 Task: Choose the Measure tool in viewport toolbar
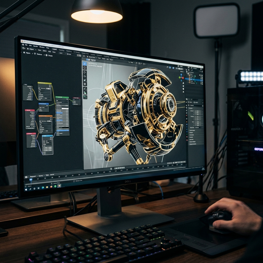[85, 92]
